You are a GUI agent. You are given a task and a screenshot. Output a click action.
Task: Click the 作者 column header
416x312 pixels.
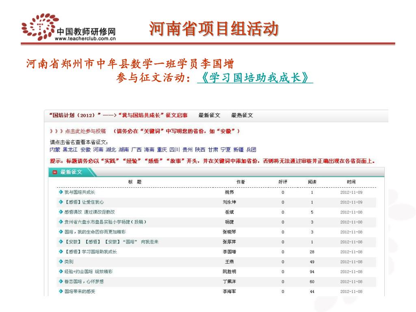tap(240, 182)
